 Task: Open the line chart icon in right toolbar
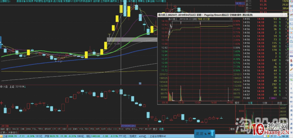(x=291, y=10)
